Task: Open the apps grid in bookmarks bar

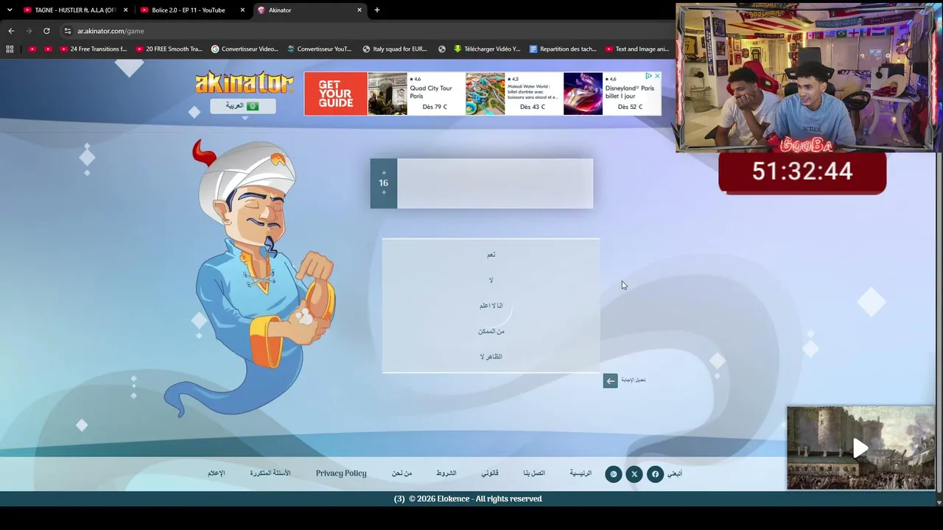Action: click(x=10, y=49)
